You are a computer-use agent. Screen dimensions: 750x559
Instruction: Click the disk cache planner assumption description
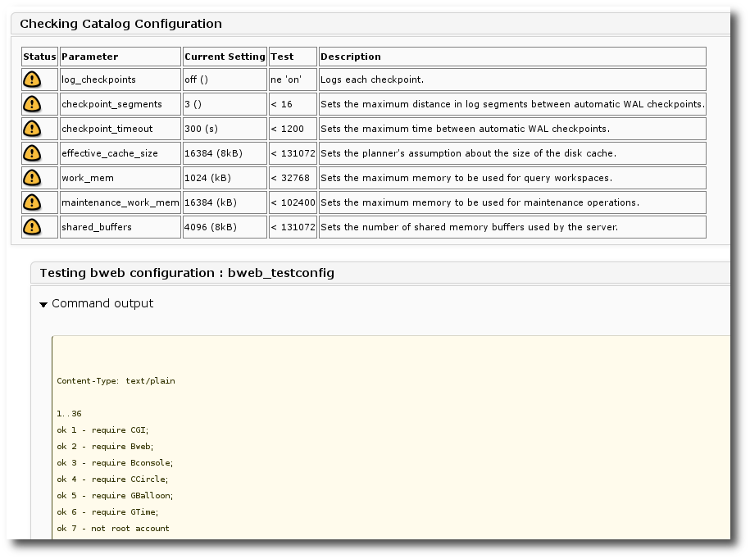(468, 153)
